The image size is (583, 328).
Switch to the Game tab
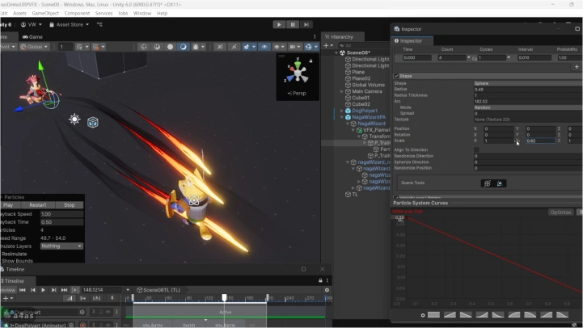point(32,37)
